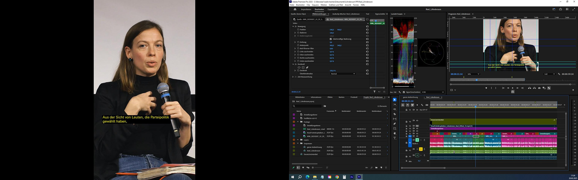Expand the Skalieren parameter

pos(295,33)
